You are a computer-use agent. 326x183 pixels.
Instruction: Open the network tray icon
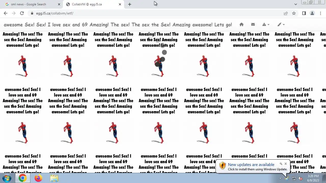(x=294, y=178)
